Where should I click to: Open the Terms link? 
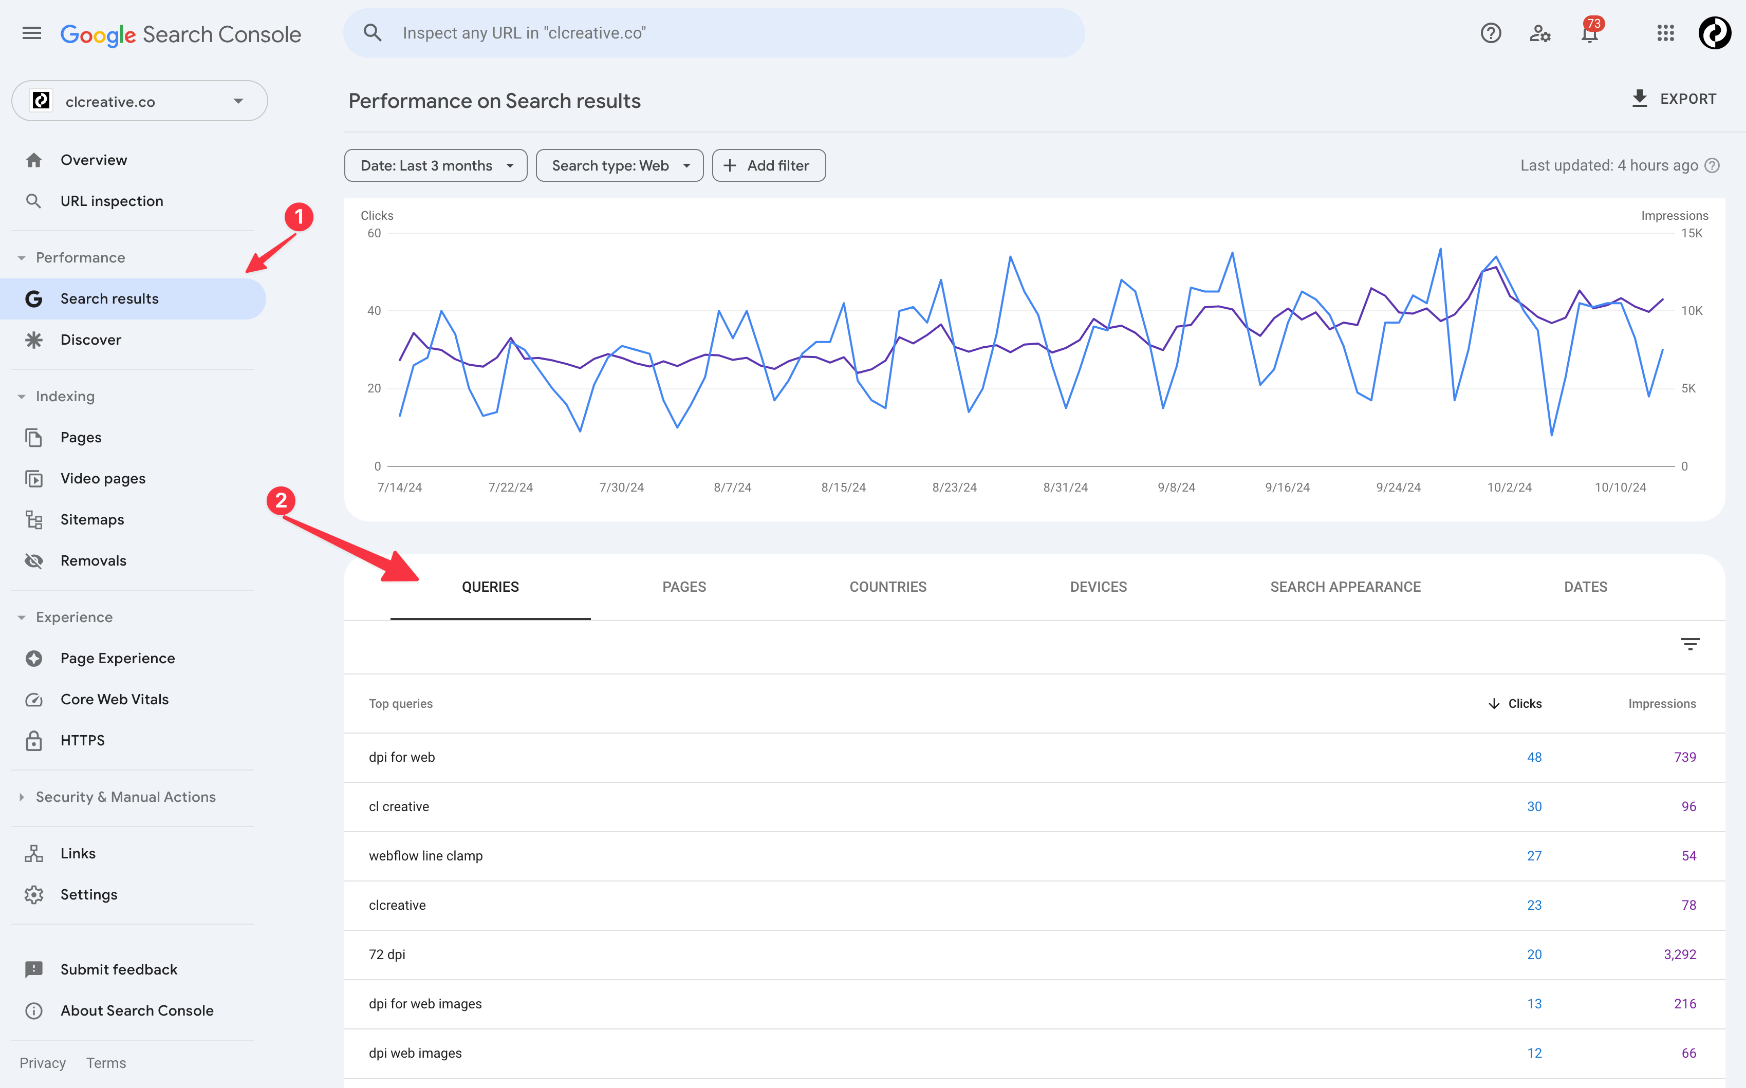coord(106,1063)
